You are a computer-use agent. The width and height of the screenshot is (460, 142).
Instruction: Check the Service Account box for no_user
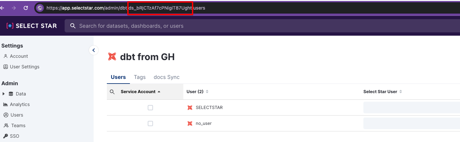150,124
